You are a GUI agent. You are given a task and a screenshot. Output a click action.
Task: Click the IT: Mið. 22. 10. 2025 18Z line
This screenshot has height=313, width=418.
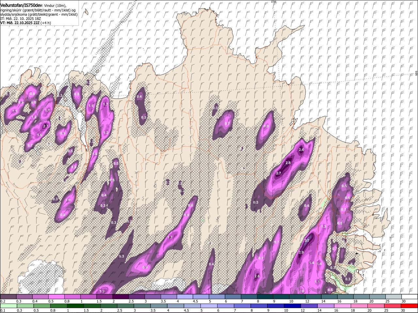[21, 19]
